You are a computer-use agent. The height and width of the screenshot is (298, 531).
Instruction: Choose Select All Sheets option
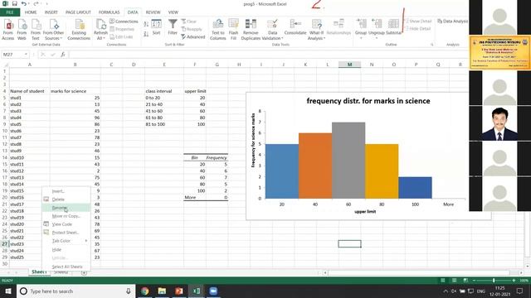(x=66, y=267)
